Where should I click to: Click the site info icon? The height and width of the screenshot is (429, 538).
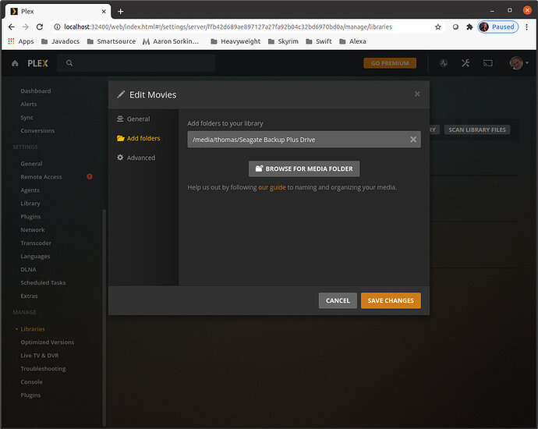click(x=57, y=27)
